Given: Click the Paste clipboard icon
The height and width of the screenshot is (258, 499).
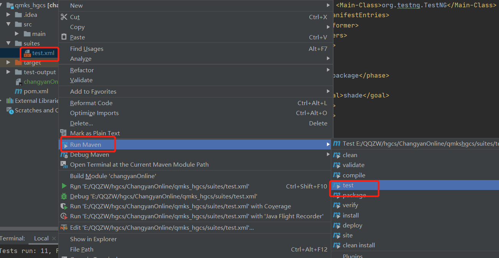Looking at the screenshot, I should tap(64, 37).
